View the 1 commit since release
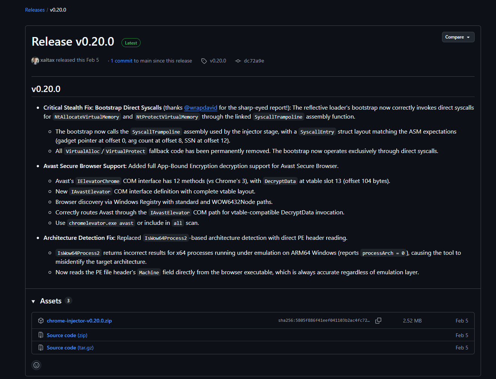The width and height of the screenshot is (496, 379). pos(121,61)
